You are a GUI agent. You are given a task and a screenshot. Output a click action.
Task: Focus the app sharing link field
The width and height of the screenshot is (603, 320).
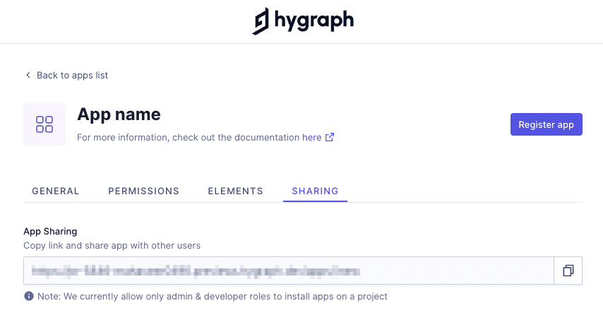click(x=288, y=271)
